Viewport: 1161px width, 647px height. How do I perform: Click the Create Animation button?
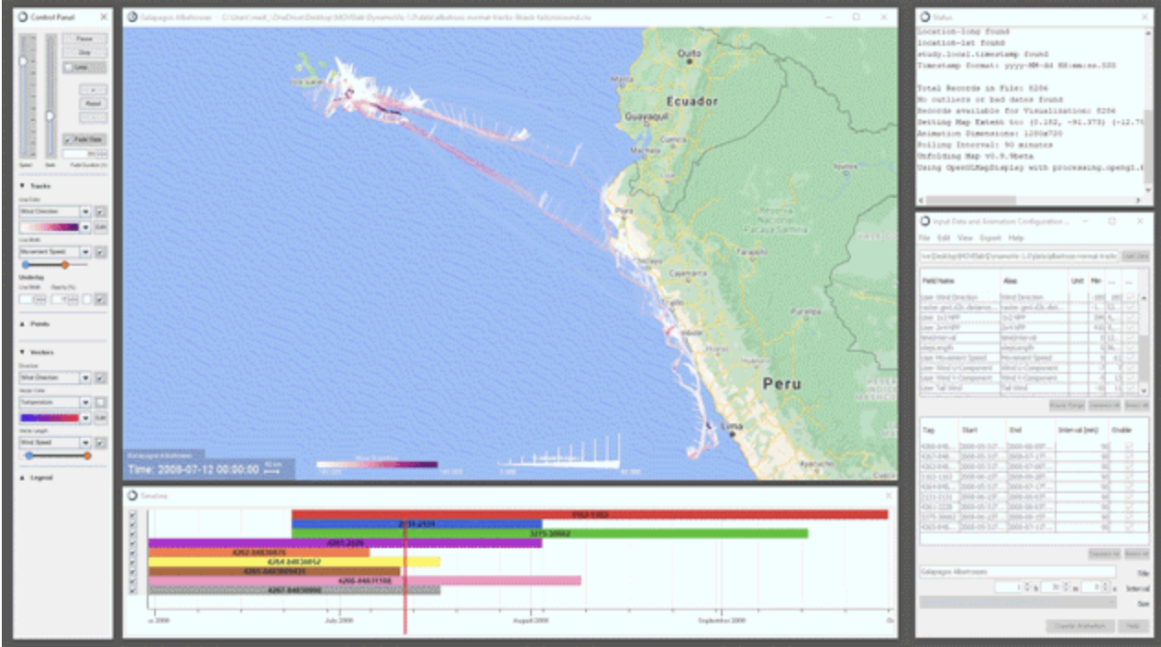1080,626
